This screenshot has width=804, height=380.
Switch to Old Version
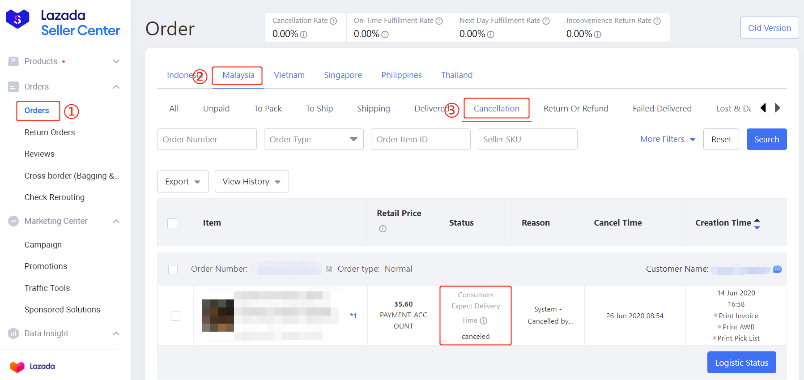click(x=770, y=28)
